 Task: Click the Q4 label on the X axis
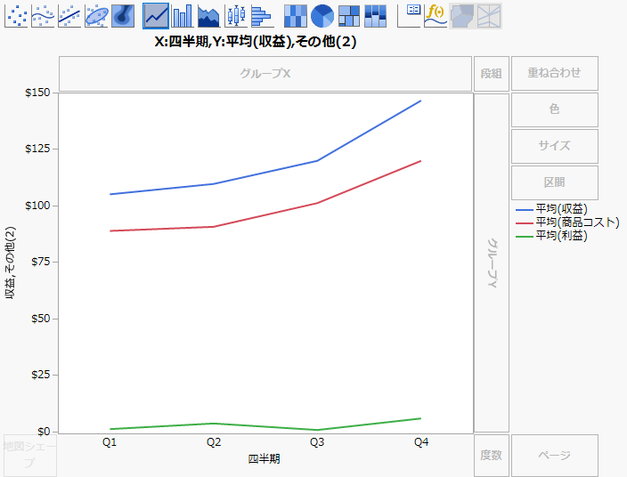(x=421, y=442)
